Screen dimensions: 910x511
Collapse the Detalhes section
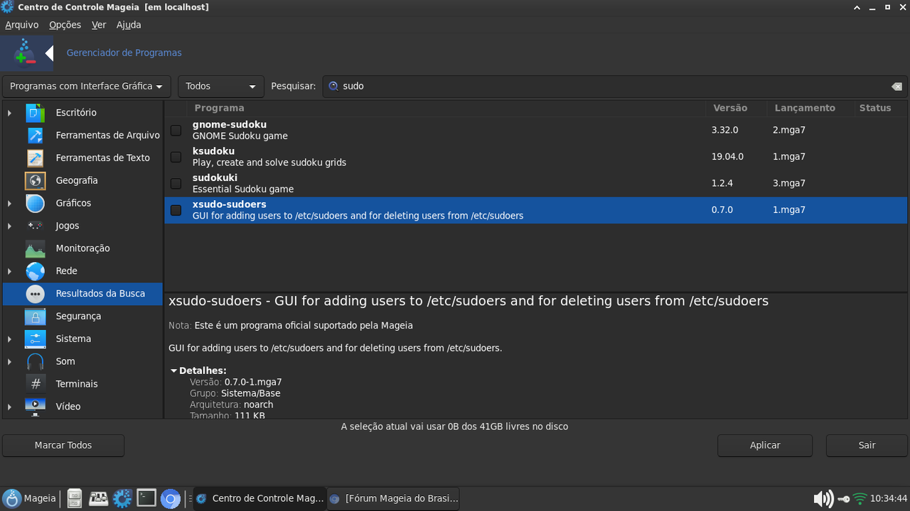pos(173,370)
